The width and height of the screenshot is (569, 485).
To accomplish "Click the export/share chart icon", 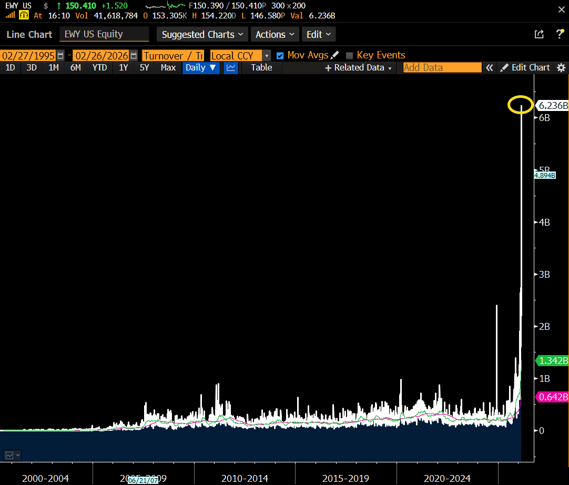I will (539, 34).
